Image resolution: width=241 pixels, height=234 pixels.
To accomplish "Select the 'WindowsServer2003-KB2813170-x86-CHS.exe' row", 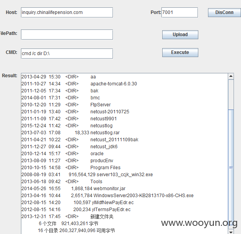I will coord(107,196).
